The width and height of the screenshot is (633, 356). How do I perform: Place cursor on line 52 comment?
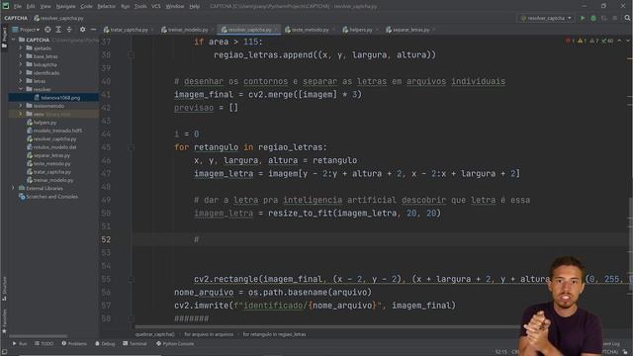pyautogui.click(x=197, y=239)
